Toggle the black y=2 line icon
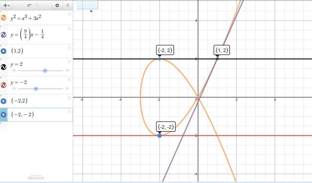The height and width of the screenshot is (183, 312). (3, 67)
